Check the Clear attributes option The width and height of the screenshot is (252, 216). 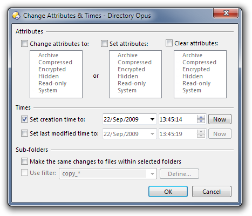(x=169, y=43)
